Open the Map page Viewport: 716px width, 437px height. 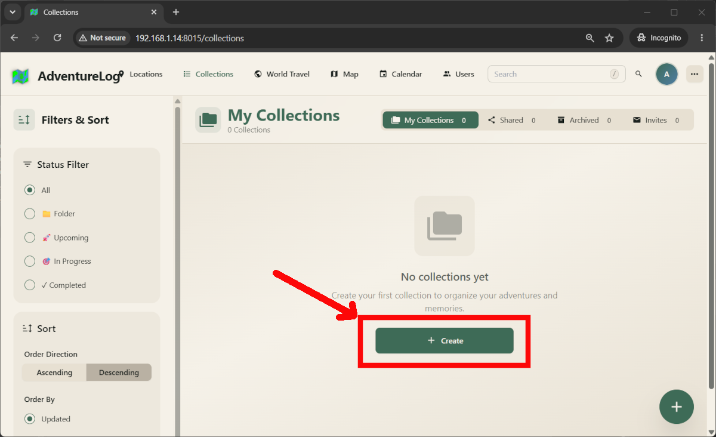click(344, 74)
